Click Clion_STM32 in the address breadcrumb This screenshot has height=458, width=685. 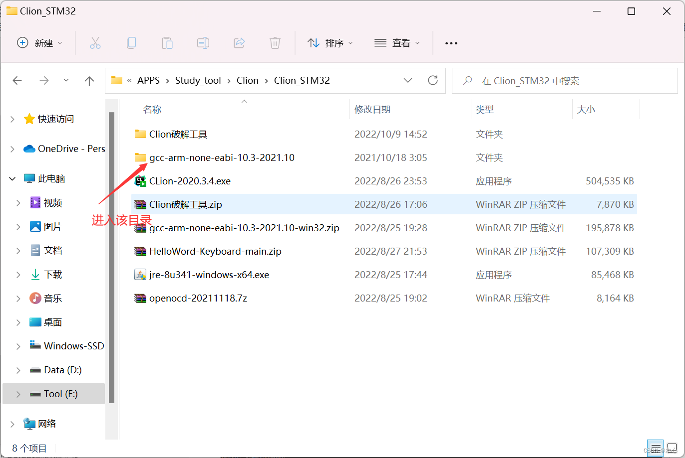[302, 80]
